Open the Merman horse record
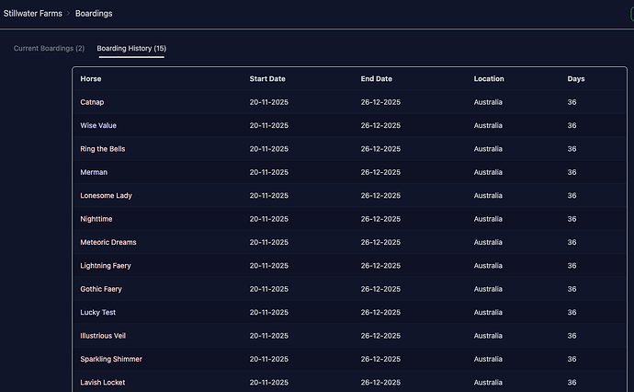This screenshot has width=634, height=392. tap(94, 172)
